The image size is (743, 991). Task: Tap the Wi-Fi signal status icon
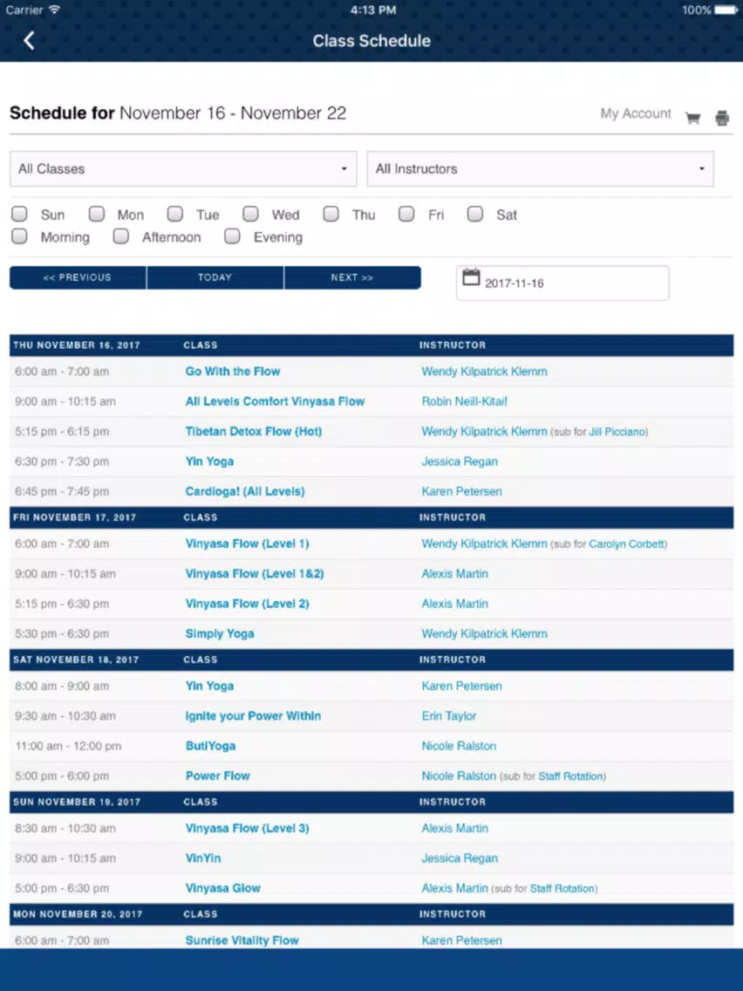point(54,10)
